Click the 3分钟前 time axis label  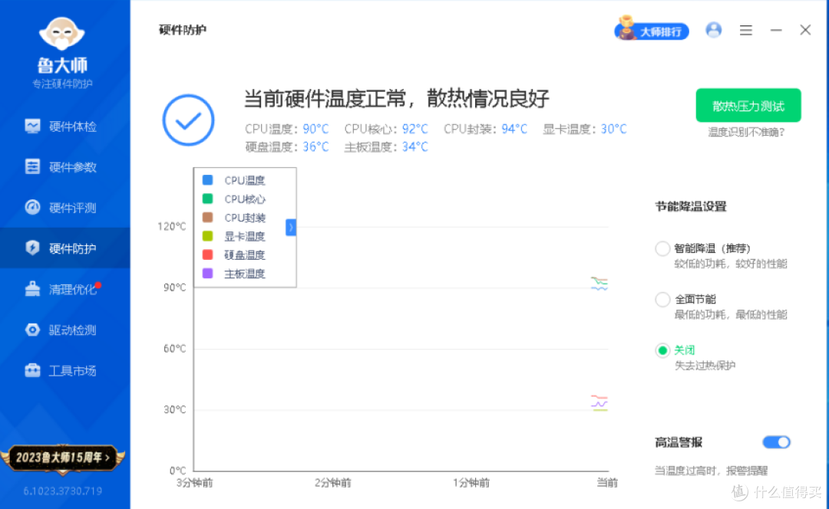point(194,483)
